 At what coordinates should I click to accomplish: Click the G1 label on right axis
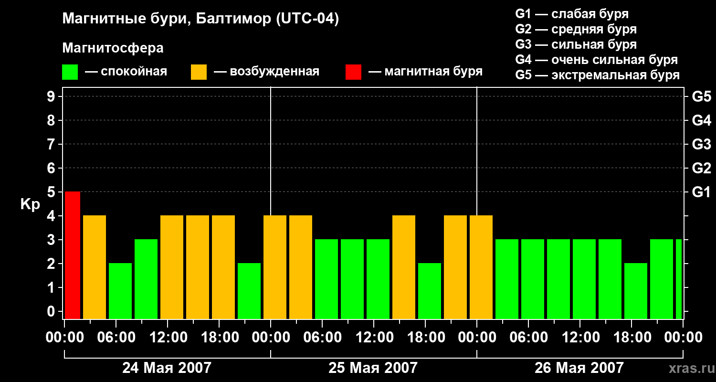click(x=701, y=192)
